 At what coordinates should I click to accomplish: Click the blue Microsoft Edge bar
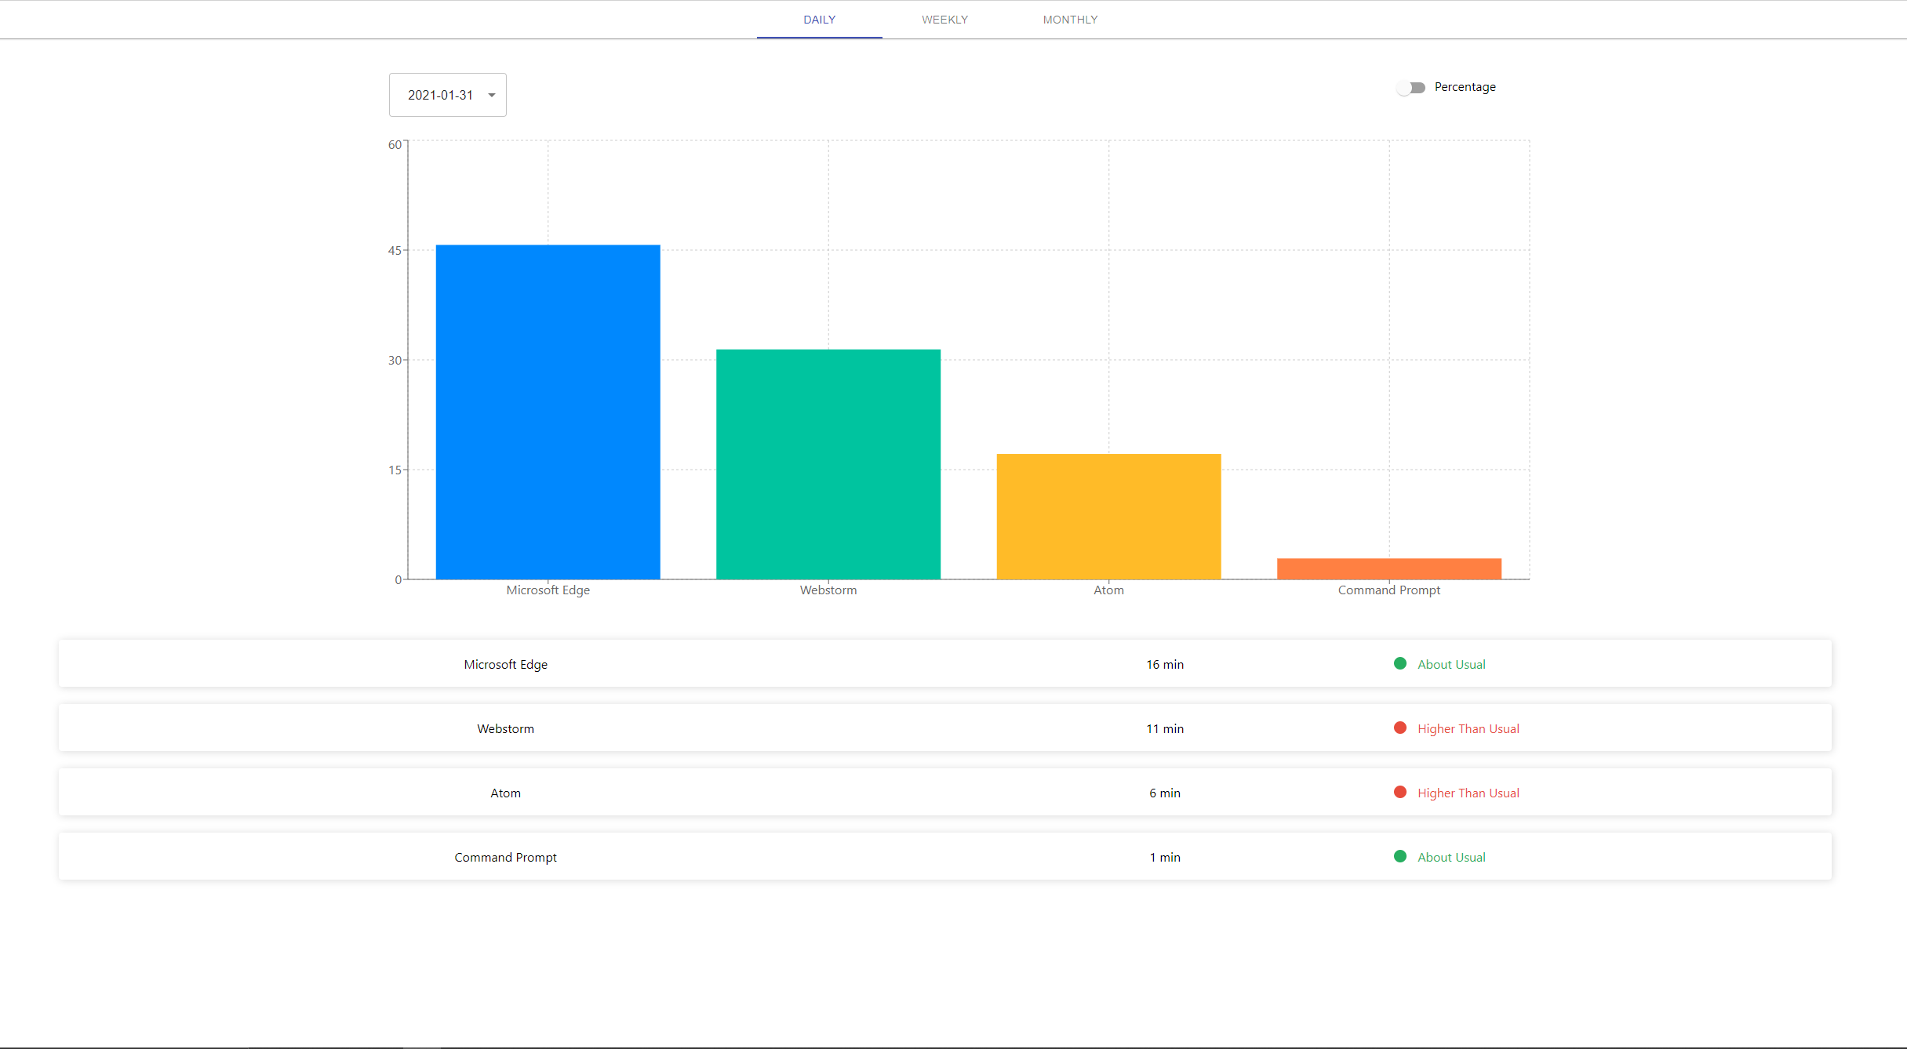click(x=548, y=412)
